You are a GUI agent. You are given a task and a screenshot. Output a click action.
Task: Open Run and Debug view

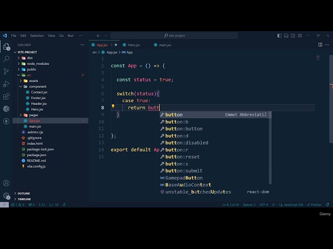(x=6, y=84)
